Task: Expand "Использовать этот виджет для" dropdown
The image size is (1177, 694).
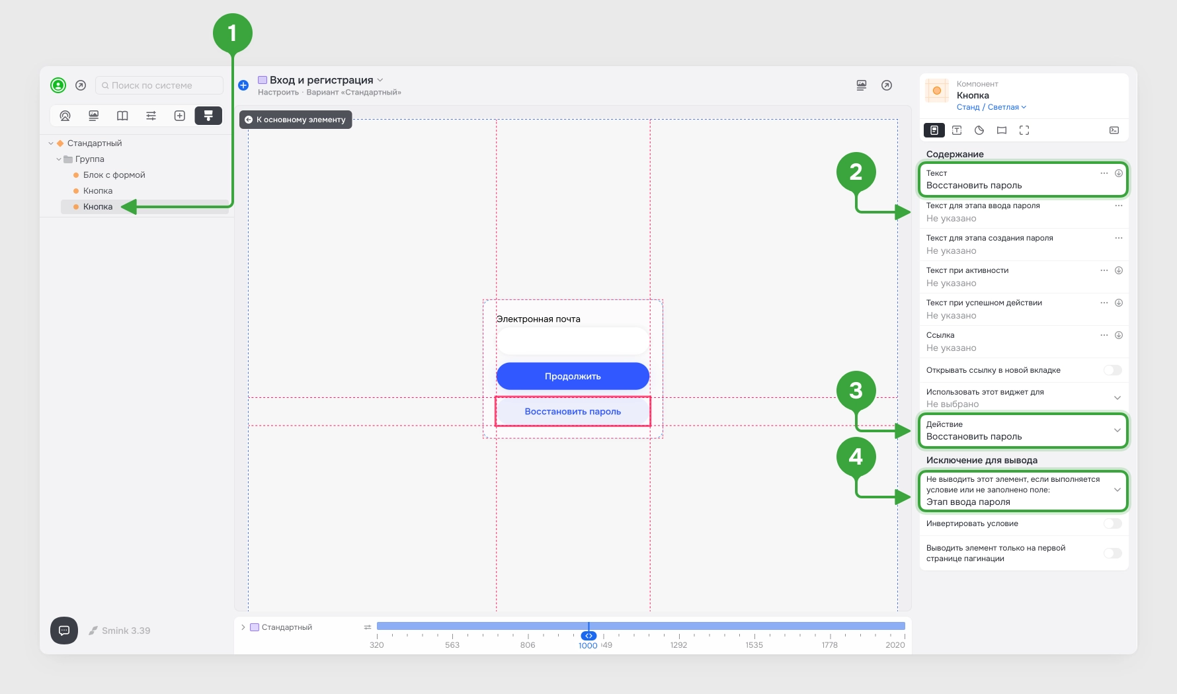Action: [1023, 398]
